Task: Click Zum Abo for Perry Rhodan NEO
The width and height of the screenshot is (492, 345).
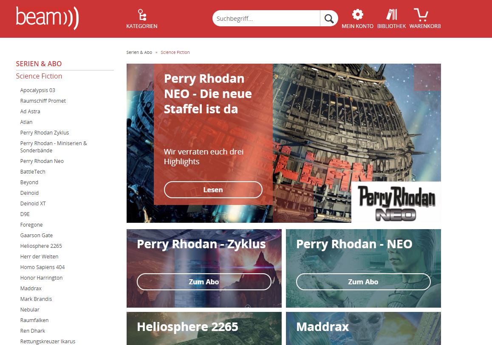Action: (x=363, y=282)
